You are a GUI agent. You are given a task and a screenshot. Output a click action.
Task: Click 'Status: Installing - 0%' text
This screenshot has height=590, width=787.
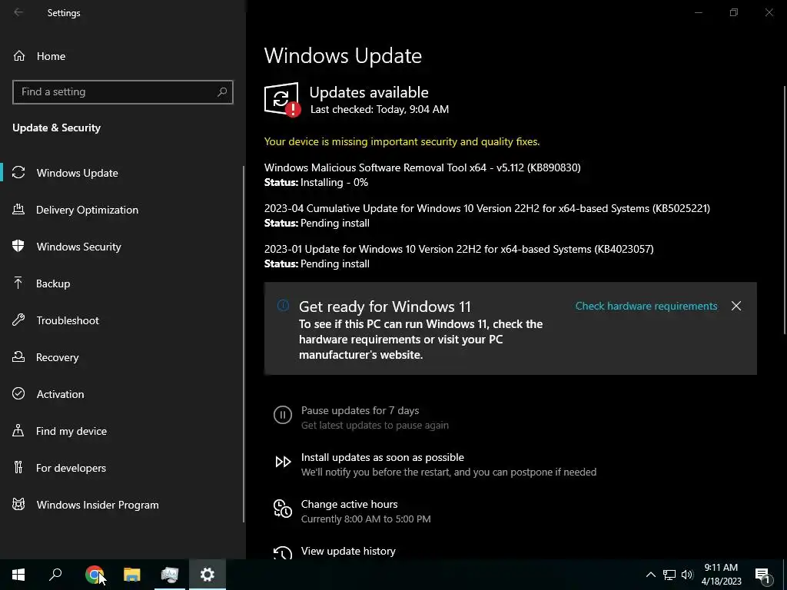[316, 182]
